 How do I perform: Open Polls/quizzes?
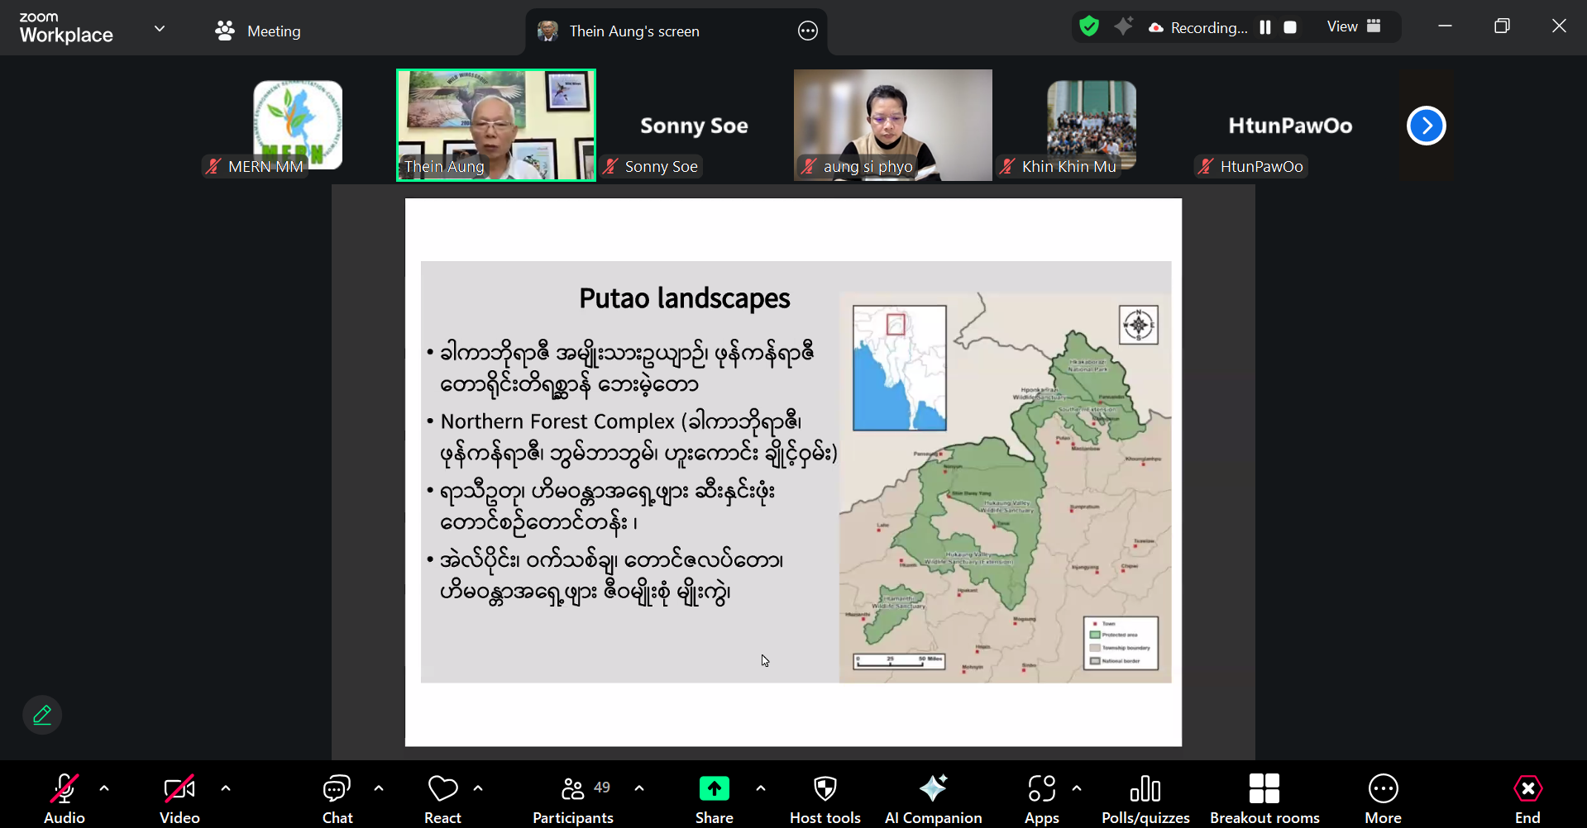[x=1145, y=798]
